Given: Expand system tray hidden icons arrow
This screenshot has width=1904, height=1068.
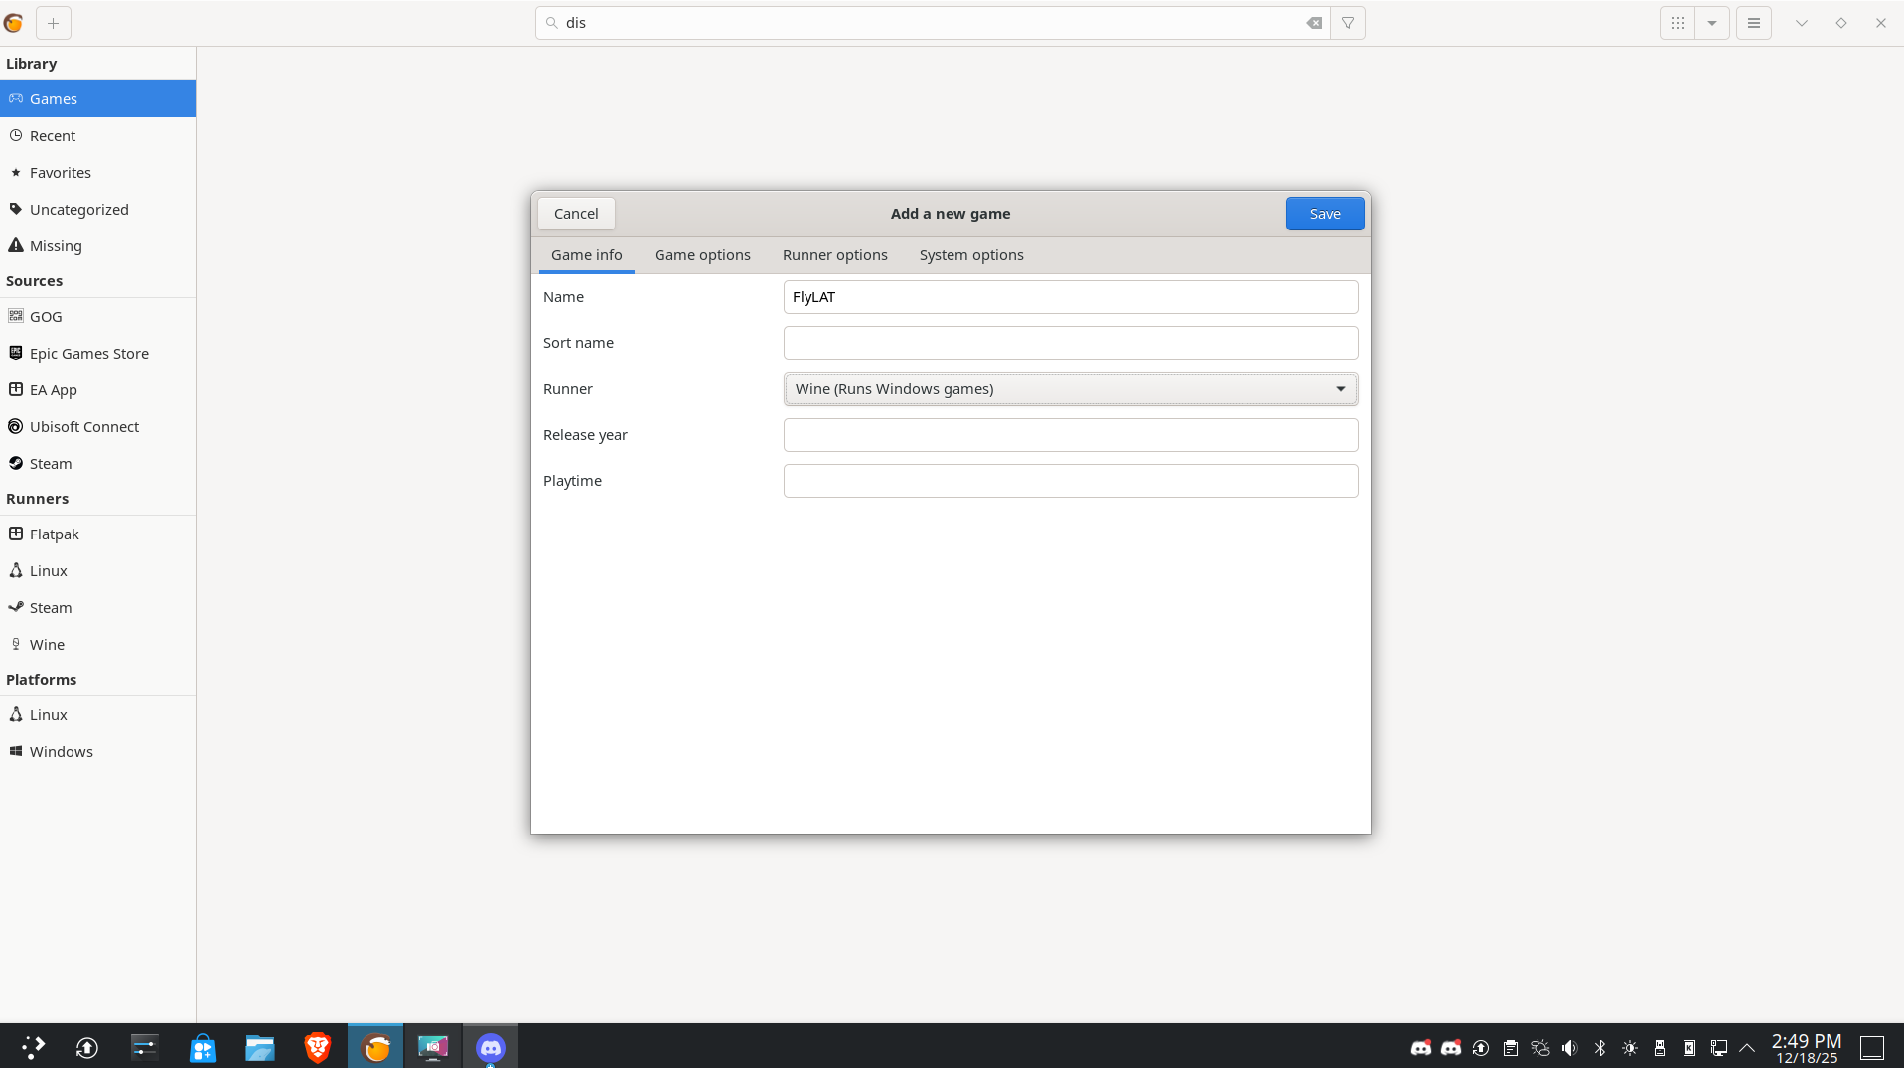Looking at the screenshot, I should (1747, 1048).
